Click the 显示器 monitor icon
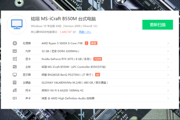 [15, 75]
